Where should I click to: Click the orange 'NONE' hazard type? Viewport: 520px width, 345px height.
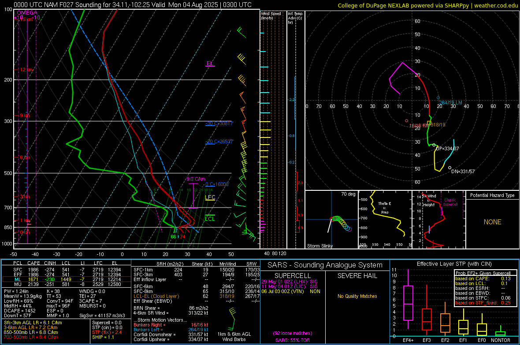(492, 222)
